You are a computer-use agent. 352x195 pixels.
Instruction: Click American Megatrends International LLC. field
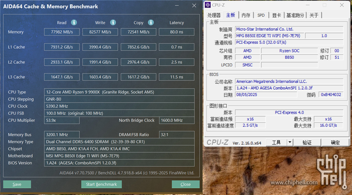pyautogui.click(x=289, y=81)
